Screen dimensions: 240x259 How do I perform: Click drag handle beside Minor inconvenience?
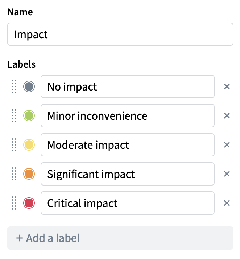[x=14, y=116]
